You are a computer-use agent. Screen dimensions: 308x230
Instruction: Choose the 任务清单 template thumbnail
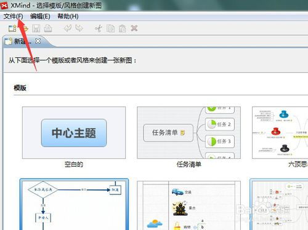[189, 133]
